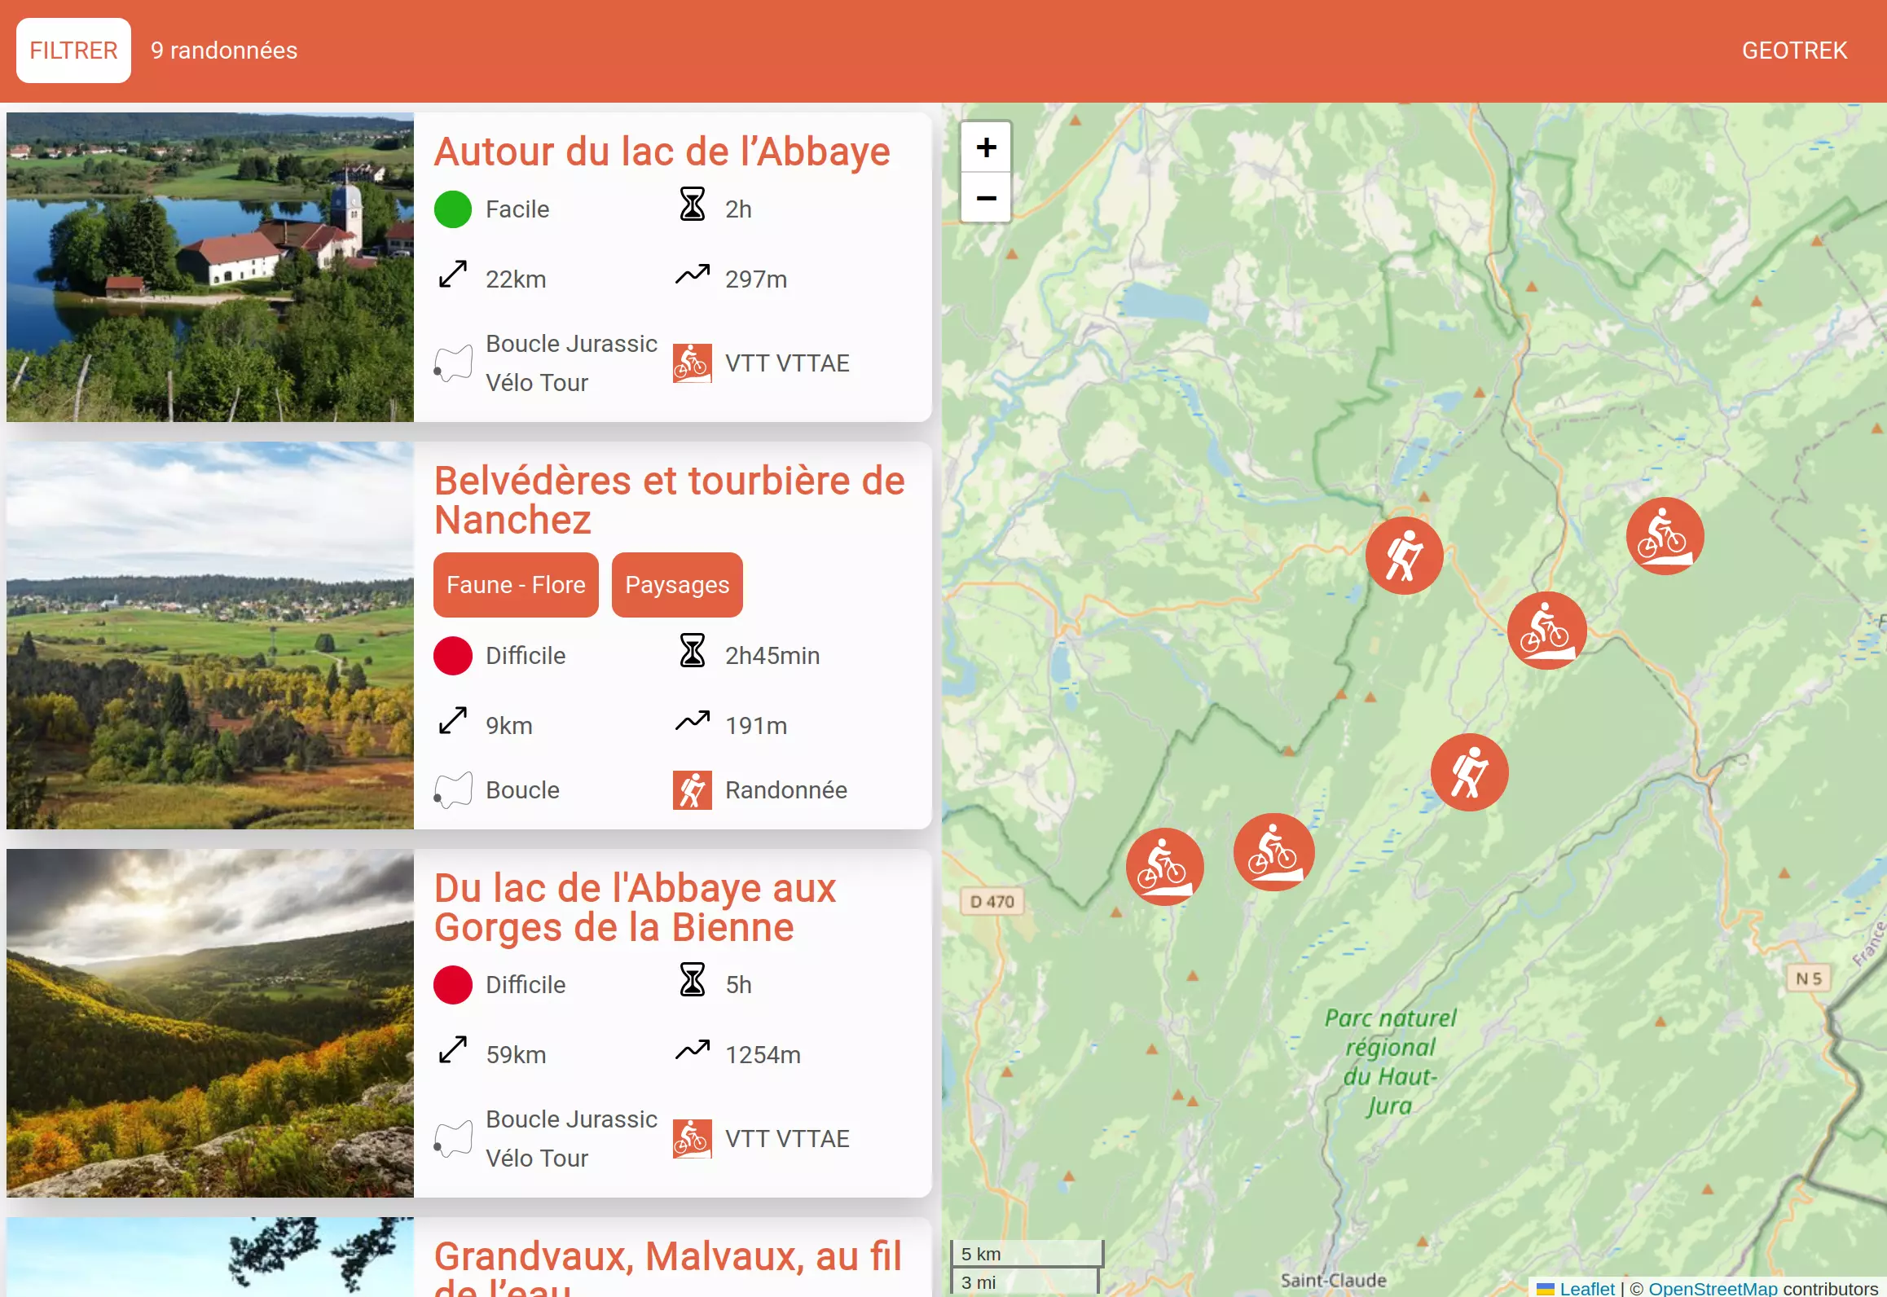
Task: Click the '1254m' elevation value
Action: [763, 1055]
